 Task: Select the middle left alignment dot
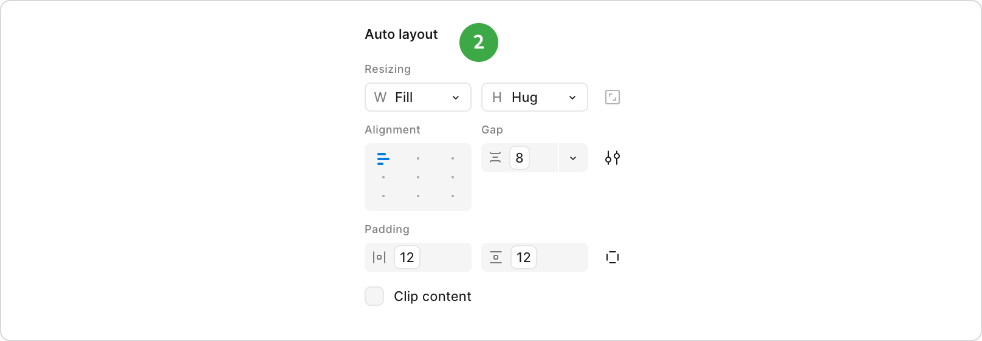[383, 177]
